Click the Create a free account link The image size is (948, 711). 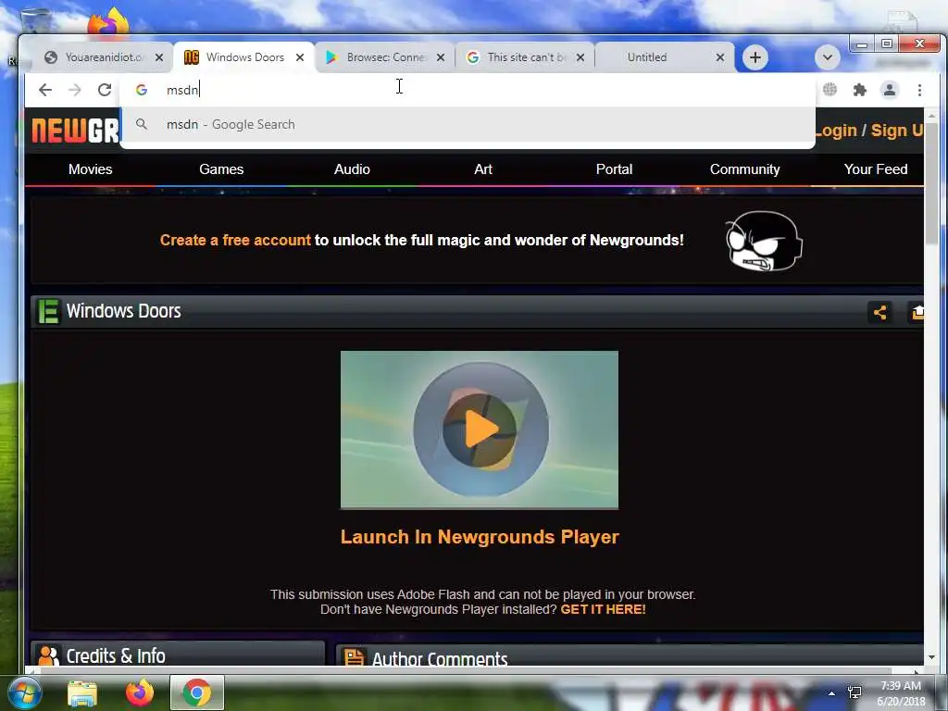235,240
